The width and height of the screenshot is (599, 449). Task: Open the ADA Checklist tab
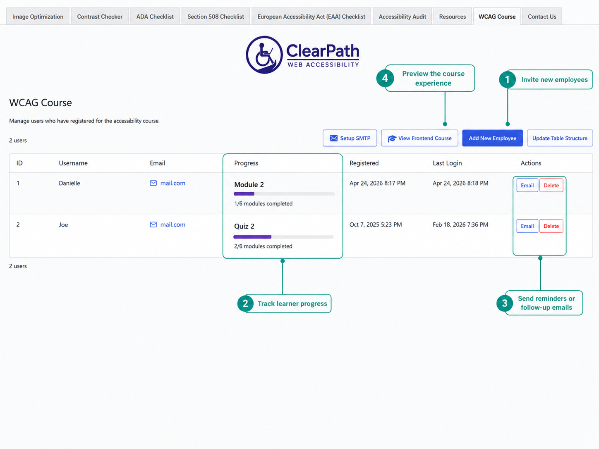click(x=155, y=17)
